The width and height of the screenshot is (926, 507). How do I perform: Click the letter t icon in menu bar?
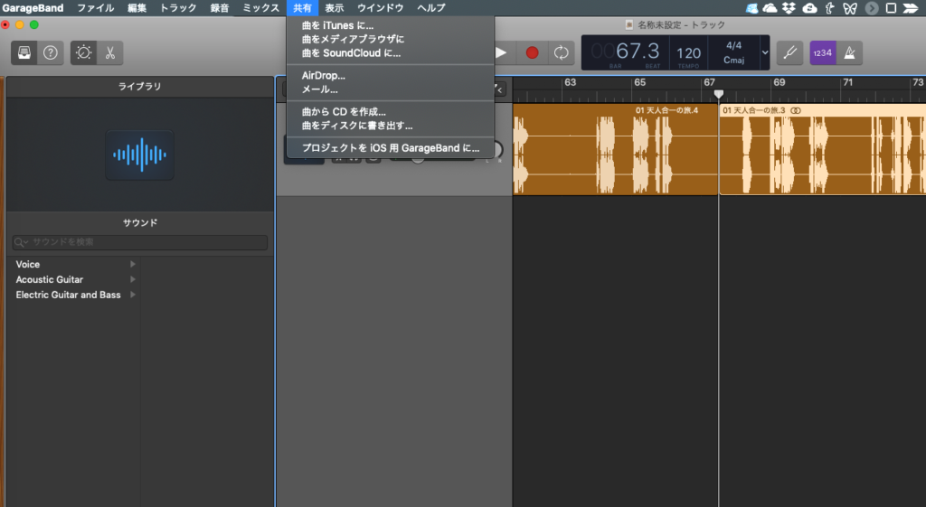tap(830, 7)
